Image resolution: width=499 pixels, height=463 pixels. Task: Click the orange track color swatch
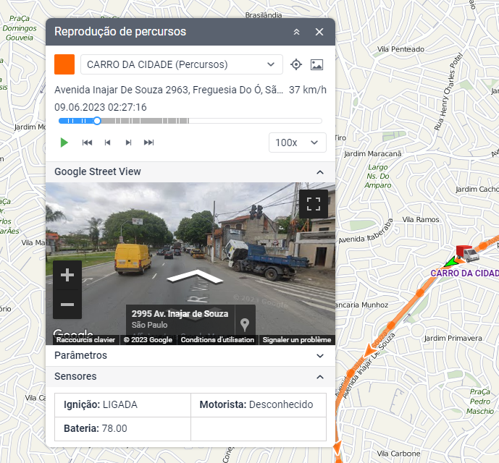pos(64,64)
